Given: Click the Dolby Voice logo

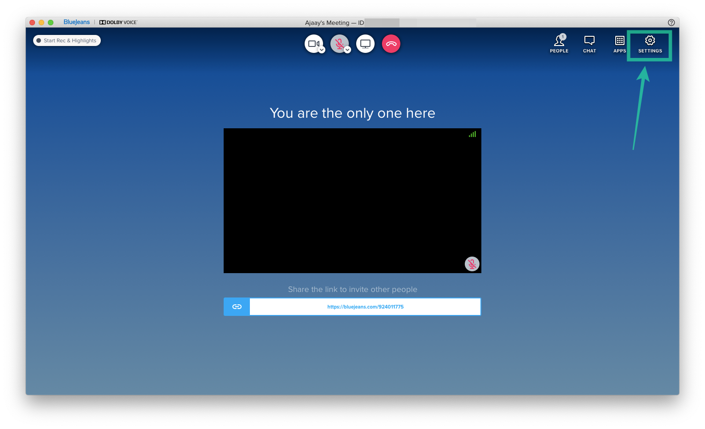Looking at the screenshot, I should coord(118,22).
